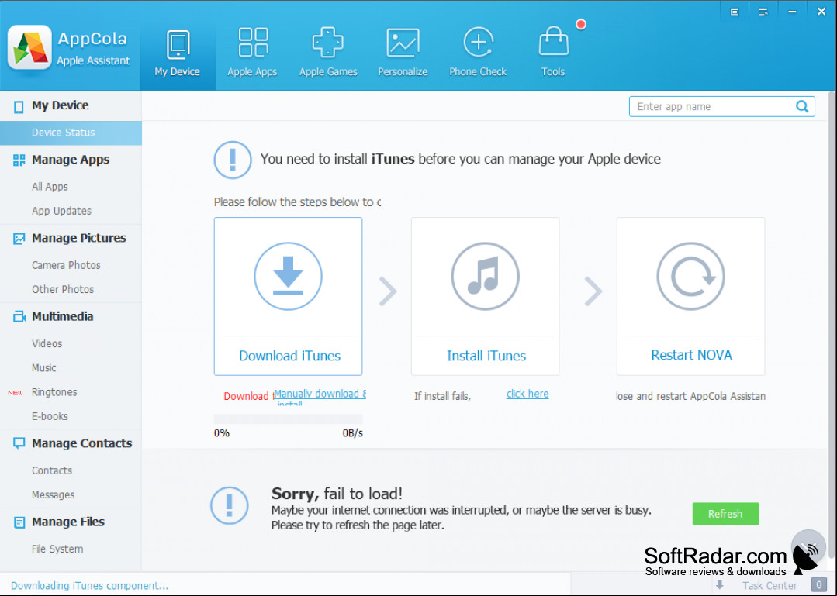Open the menu list icon in title bar

pyautogui.click(x=763, y=12)
